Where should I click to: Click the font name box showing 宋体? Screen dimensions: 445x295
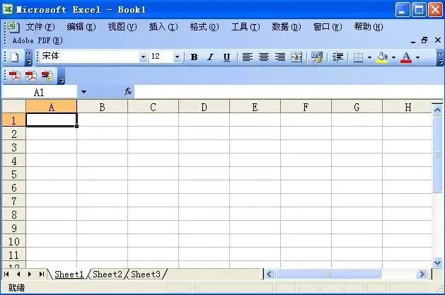(90, 57)
